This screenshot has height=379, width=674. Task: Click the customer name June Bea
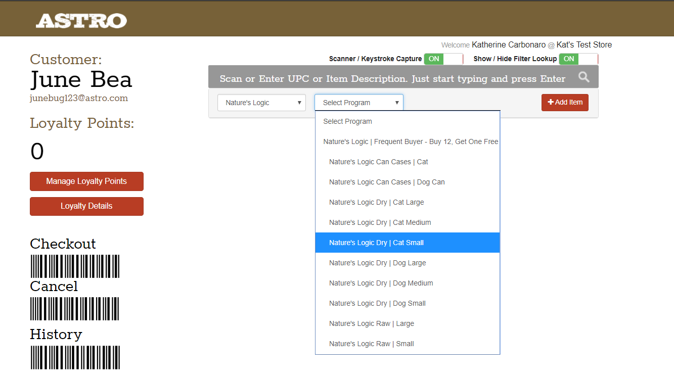coord(81,80)
